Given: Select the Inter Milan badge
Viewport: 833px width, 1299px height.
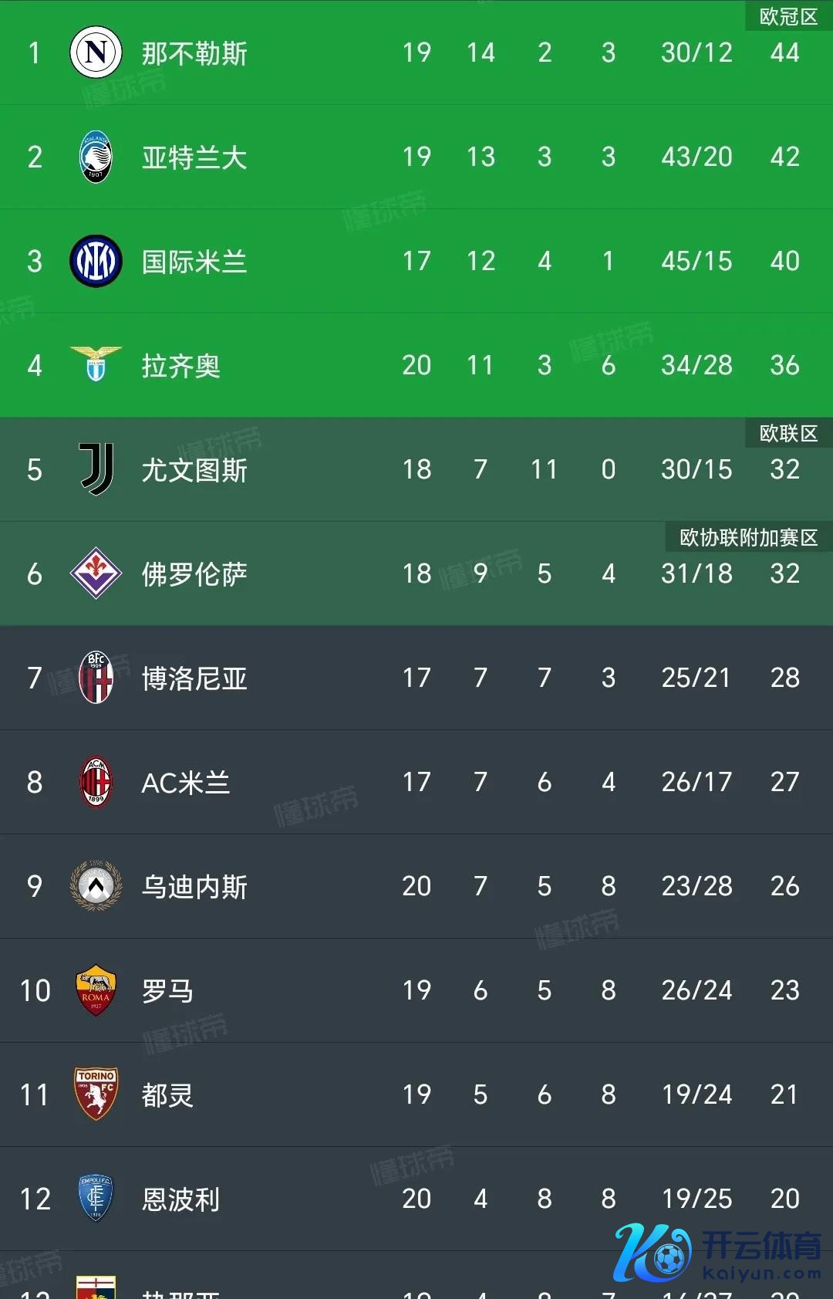Looking at the screenshot, I should pos(96,261).
